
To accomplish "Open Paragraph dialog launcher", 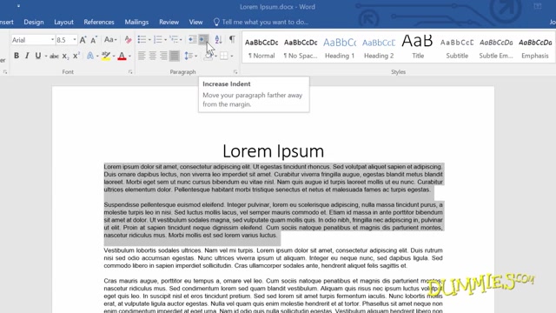I will [x=235, y=72].
